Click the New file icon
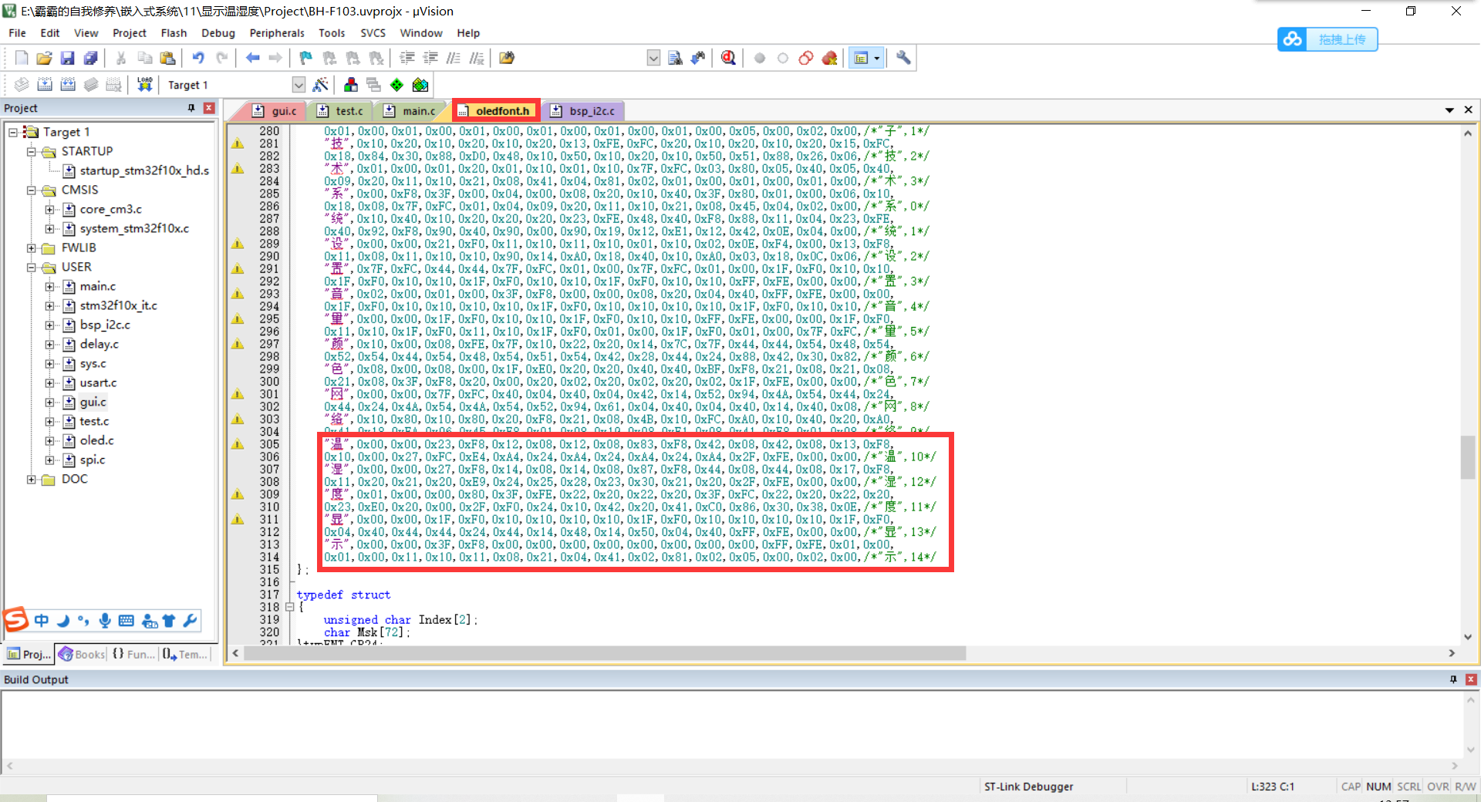This screenshot has height=802, width=1481. pos(22,58)
